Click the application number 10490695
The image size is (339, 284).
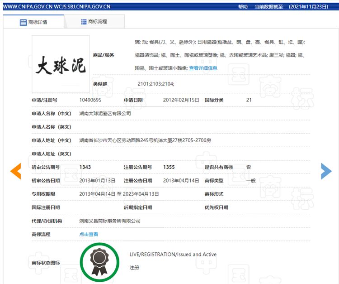[90, 100]
